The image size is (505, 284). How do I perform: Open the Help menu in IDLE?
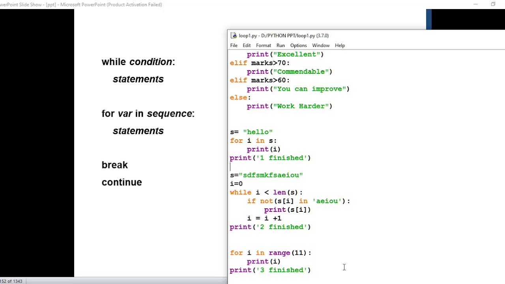[x=340, y=45]
